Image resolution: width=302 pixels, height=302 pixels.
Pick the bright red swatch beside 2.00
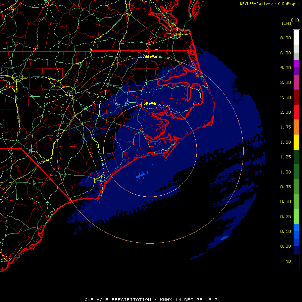tap(296, 112)
